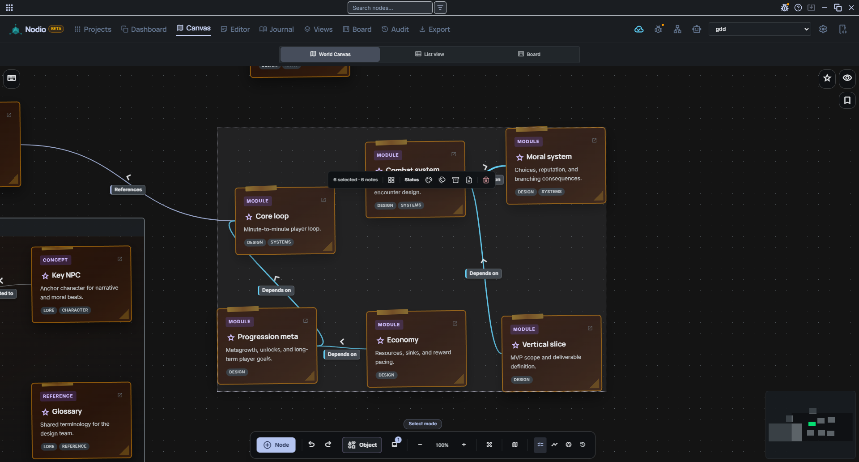Click the References edge label
The image size is (859, 462).
(x=128, y=190)
